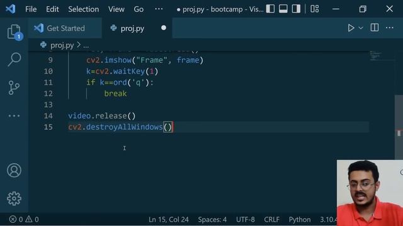403x226 pixels.
Task: Open the Selection menu
Action: [84, 9]
